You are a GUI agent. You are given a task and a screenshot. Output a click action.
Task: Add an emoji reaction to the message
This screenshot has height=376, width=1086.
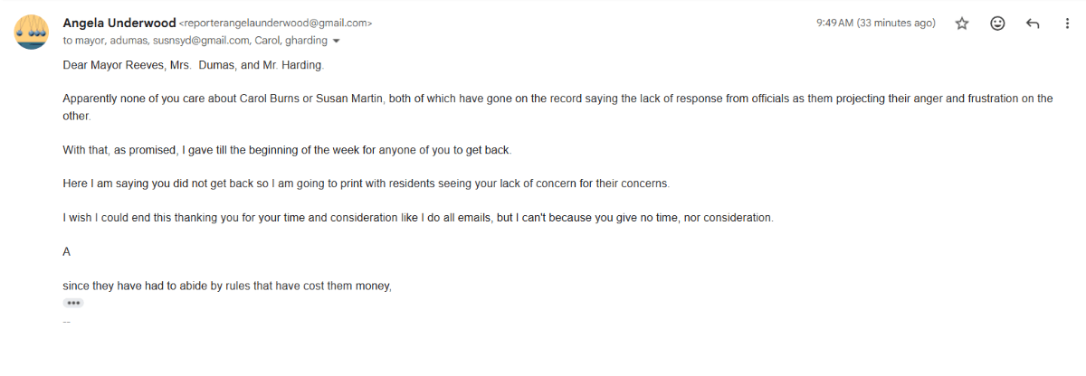click(997, 23)
